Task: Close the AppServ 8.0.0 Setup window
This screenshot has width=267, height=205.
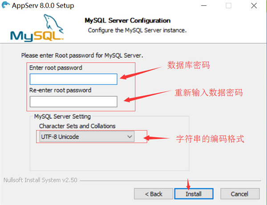Action: [254, 6]
